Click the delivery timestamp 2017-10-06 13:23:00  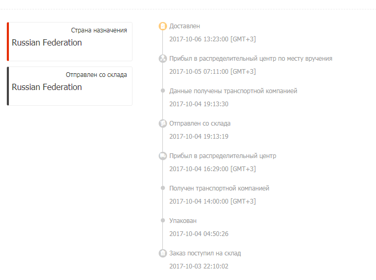(x=213, y=39)
